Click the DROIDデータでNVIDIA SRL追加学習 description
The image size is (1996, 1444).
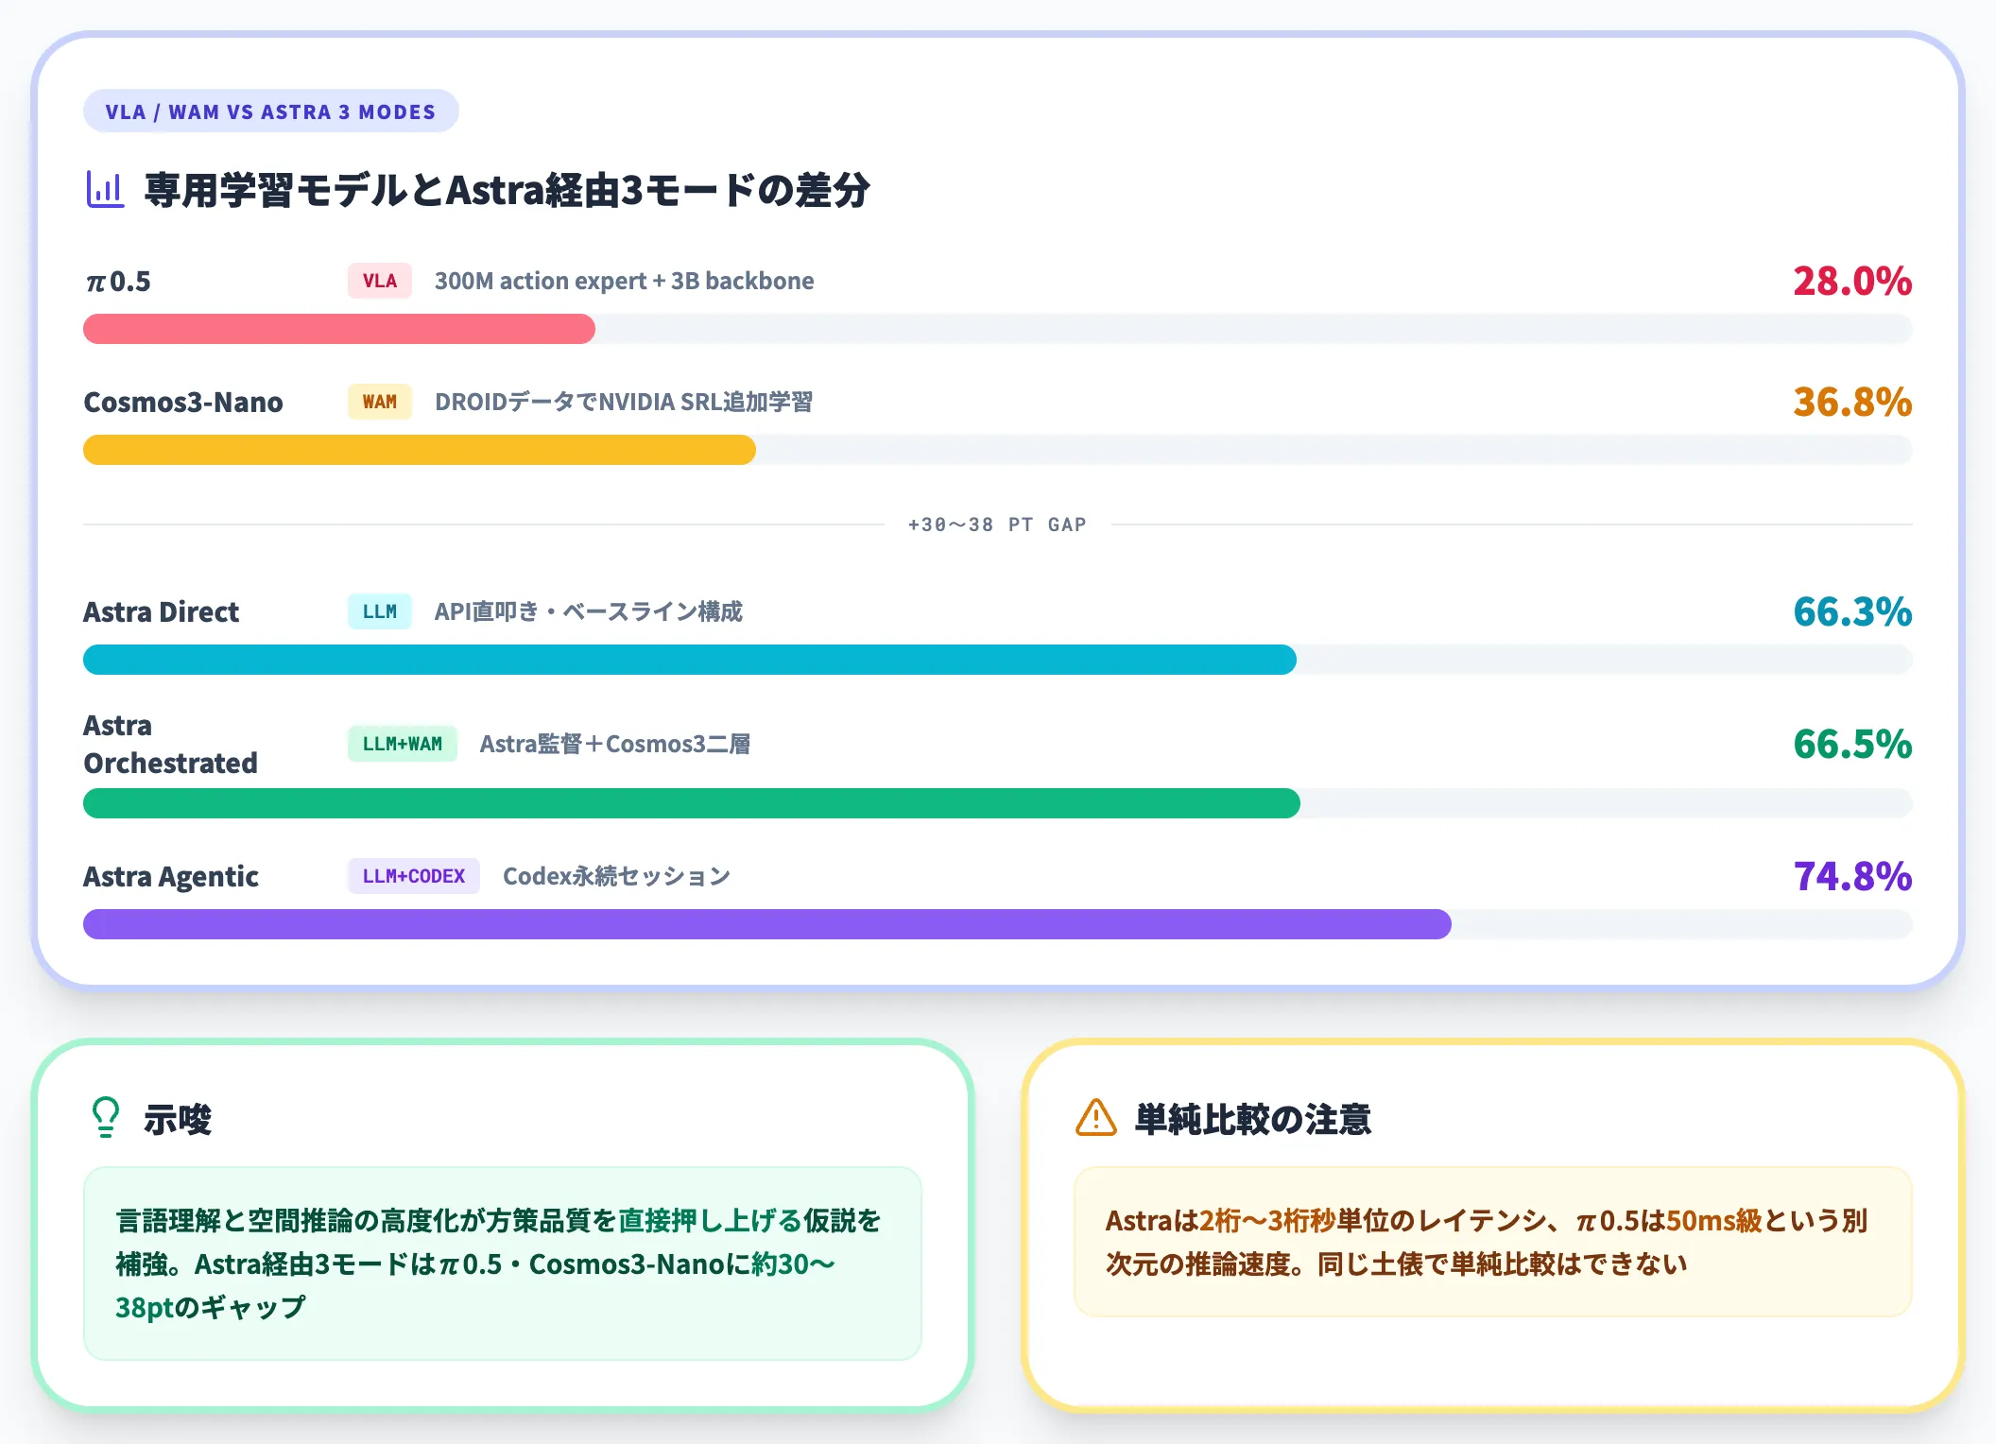[624, 402]
